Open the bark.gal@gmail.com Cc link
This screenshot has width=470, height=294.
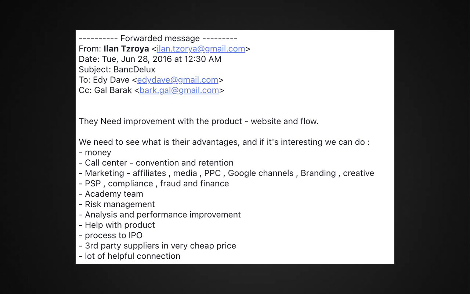click(179, 90)
